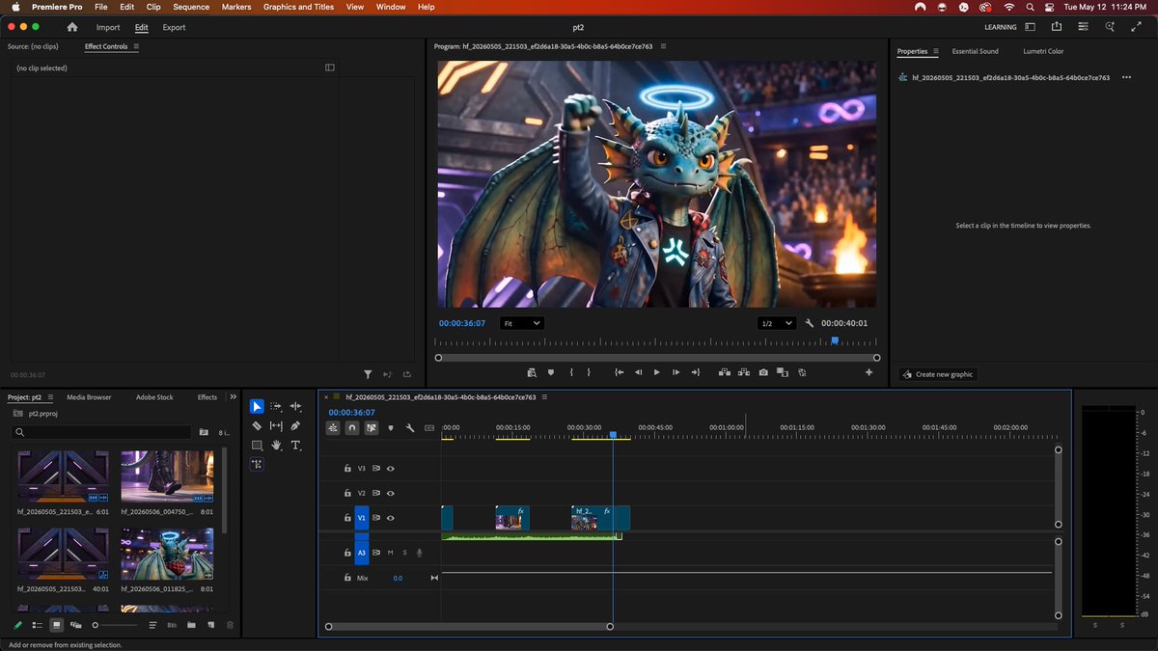
Task: Select the Rectangle tool
Action: [257, 445]
